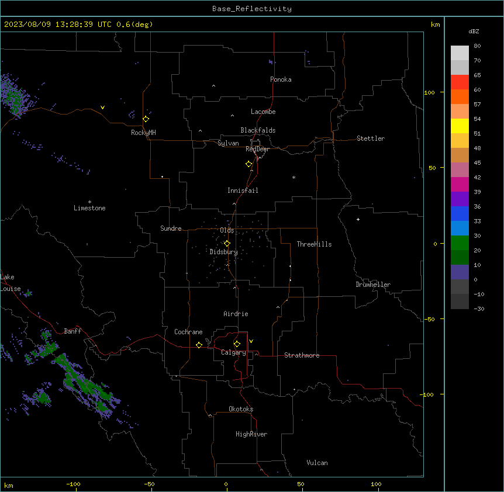
Task: Pick the red legend swatch between 65 and 60
Action: pos(460,82)
